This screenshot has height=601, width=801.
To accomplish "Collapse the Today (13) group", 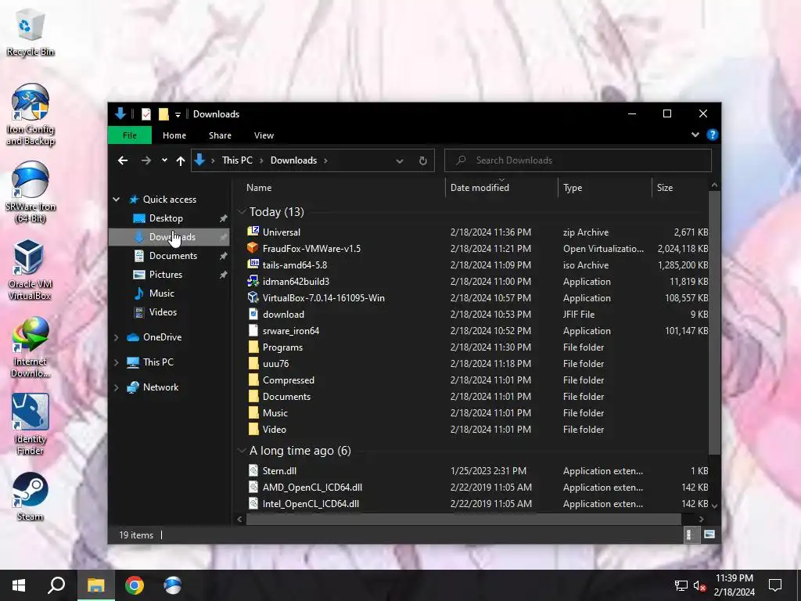I will [242, 211].
